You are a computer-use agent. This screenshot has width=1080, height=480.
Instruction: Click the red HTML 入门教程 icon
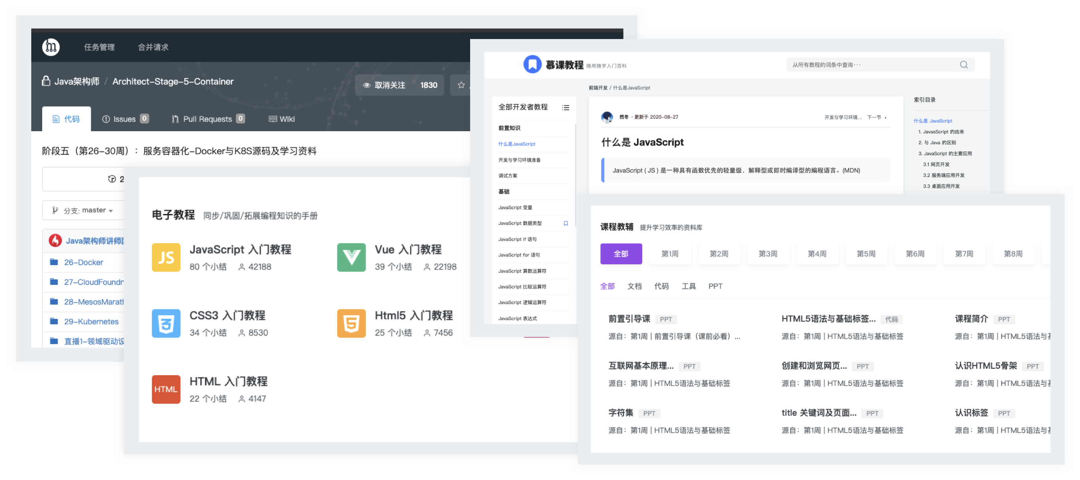166,389
